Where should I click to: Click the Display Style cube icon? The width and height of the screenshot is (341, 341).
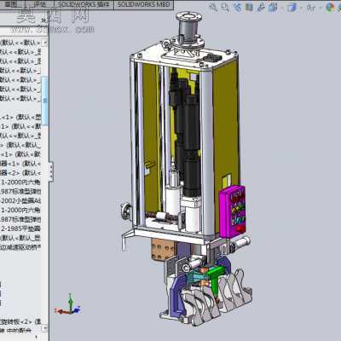tap(292, 8)
